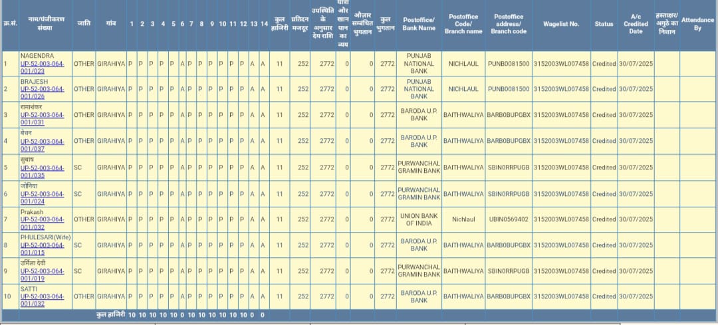The height and width of the screenshot is (325, 718).
Task: Click the Wagelist No. column header
Action: tap(560, 24)
